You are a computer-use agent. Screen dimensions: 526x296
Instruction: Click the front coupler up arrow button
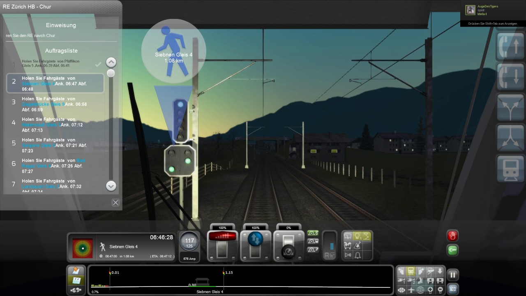(x=510, y=45)
